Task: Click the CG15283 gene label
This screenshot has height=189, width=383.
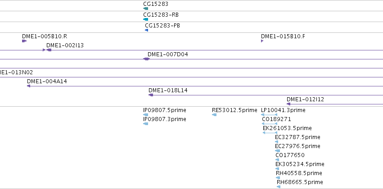Action: 156,4
